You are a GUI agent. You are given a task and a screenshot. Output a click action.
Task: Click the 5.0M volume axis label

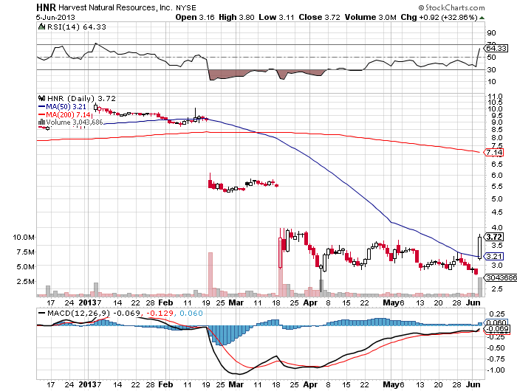pos(25,266)
